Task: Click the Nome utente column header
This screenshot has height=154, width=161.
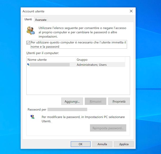Action: pyautogui.click(x=51, y=60)
